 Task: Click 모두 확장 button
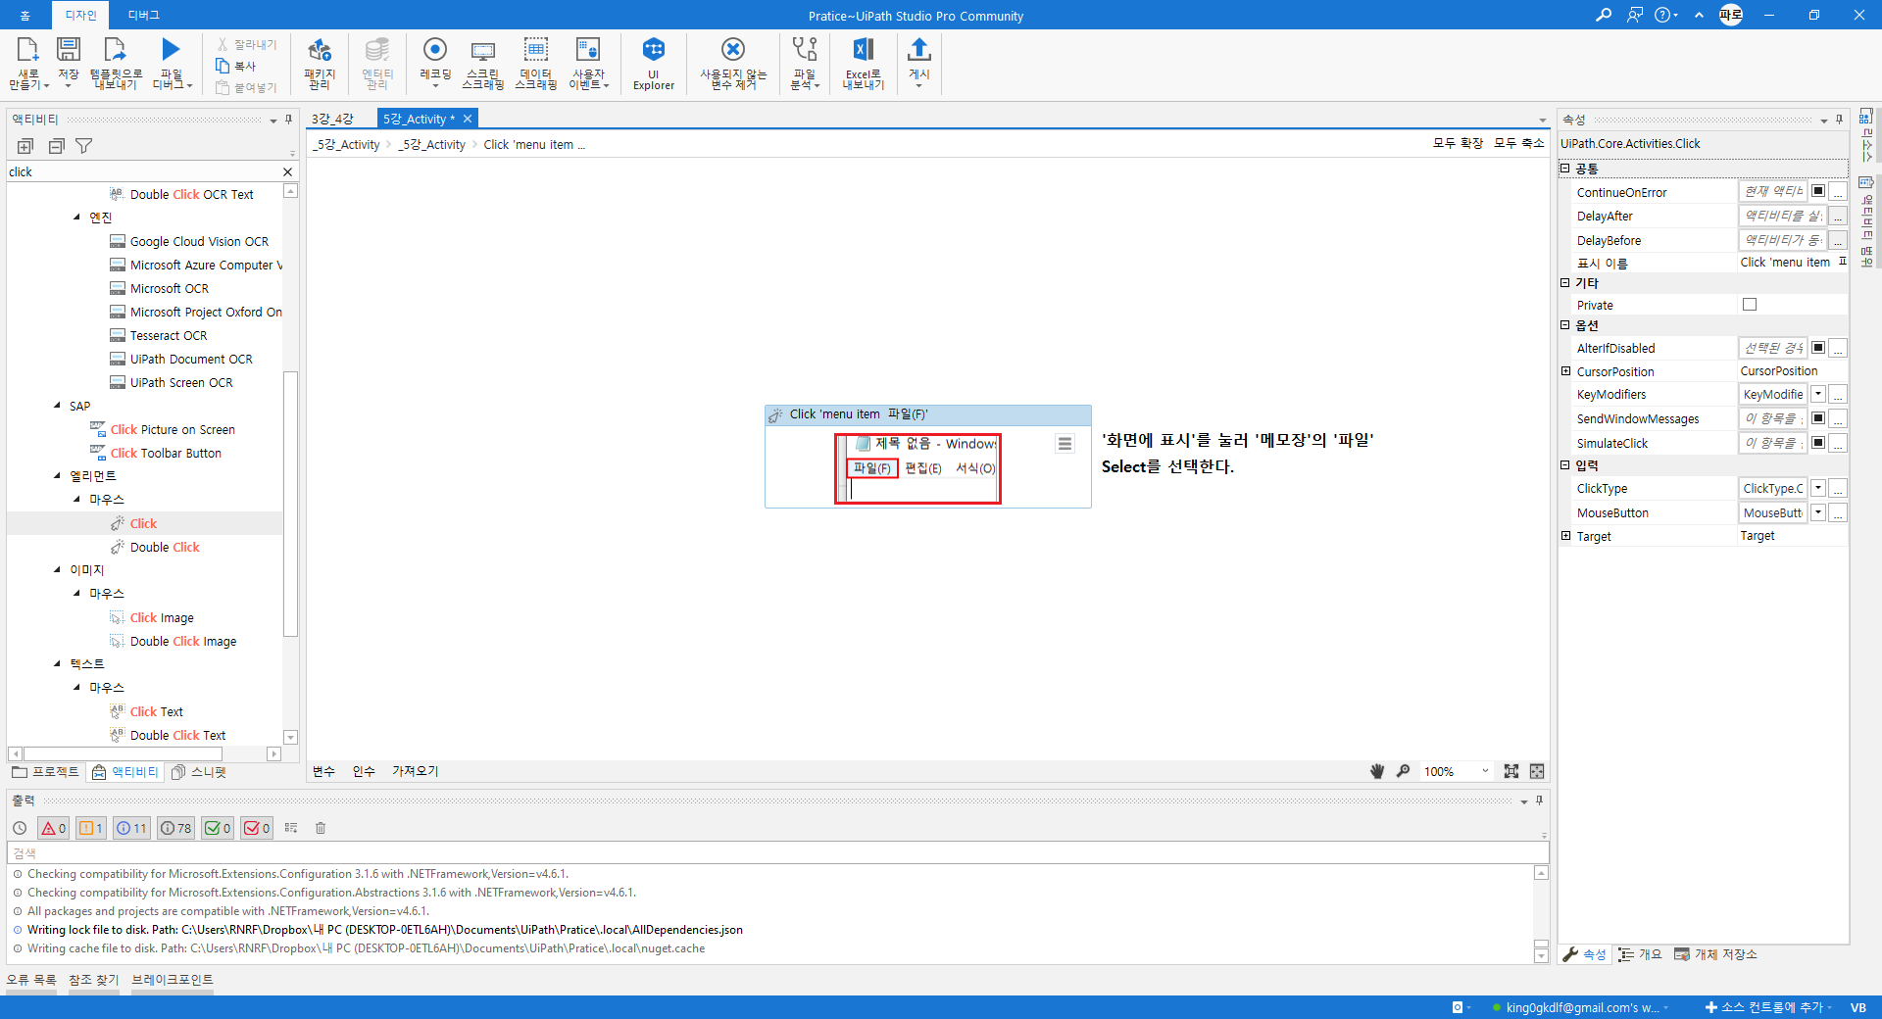click(1458, 143)
